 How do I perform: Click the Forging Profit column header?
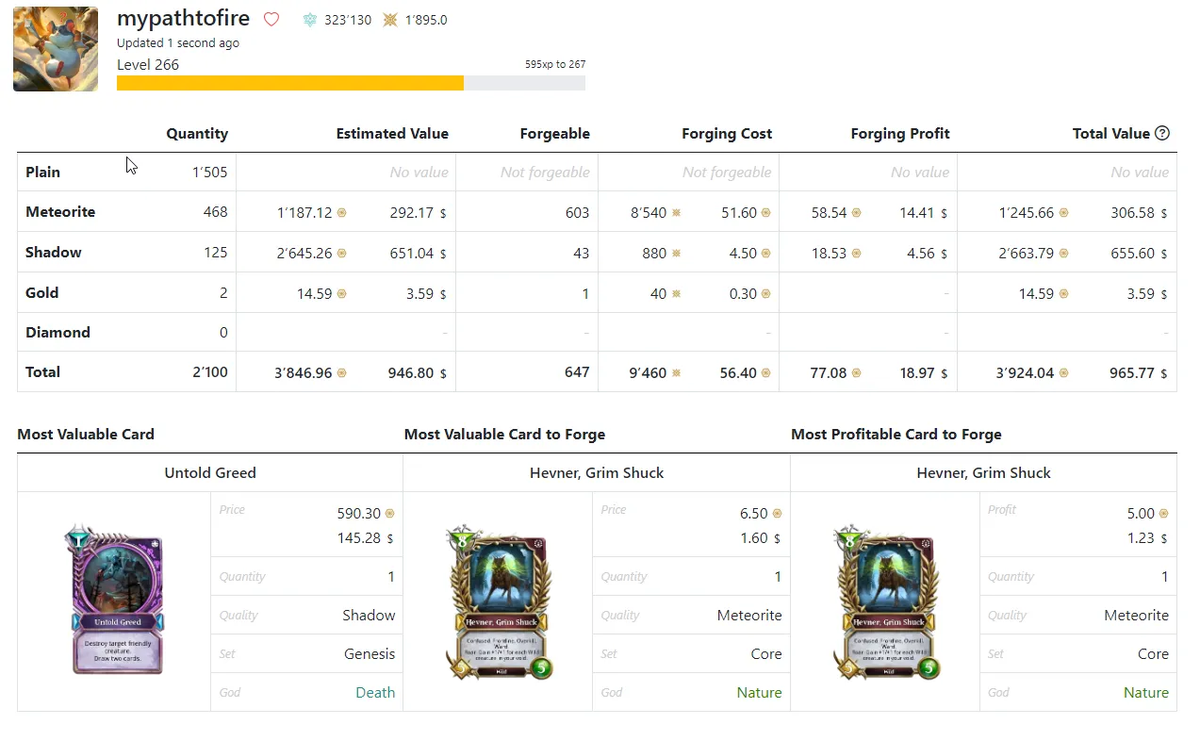click(900, 134)
